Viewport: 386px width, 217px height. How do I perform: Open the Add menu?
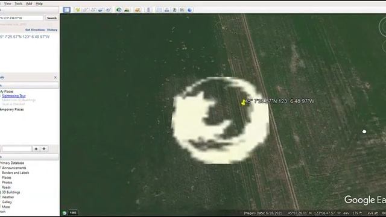pos(29,4)
